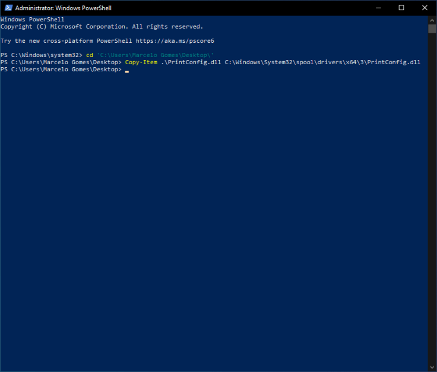Click the vertical scrollbar thumb
The width and height of the screenshot is (437, 372).
click(432, 29)
